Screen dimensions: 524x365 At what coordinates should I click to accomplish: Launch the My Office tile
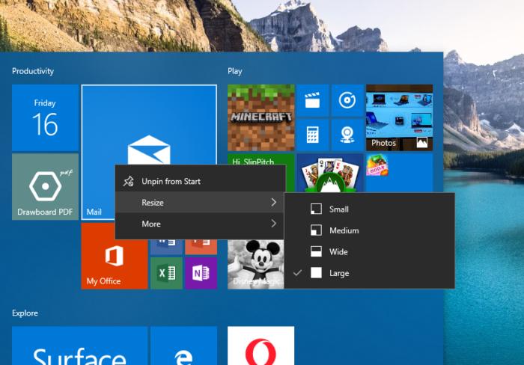pyautogui.click(x=114, y=257)
